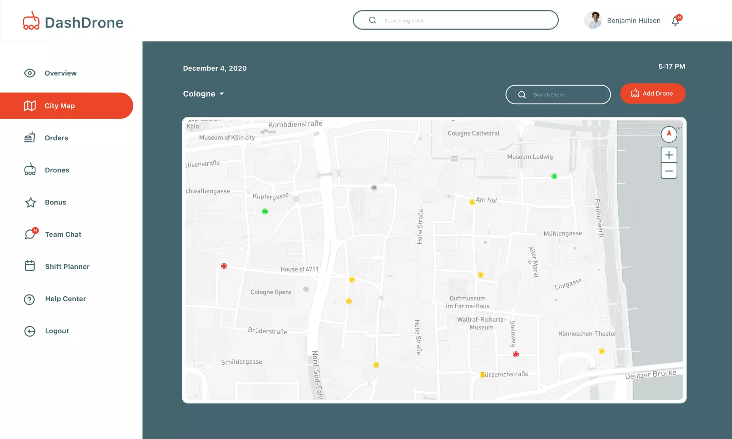
Task: Click the Cologne Opera map label
Action: [271, 292]
